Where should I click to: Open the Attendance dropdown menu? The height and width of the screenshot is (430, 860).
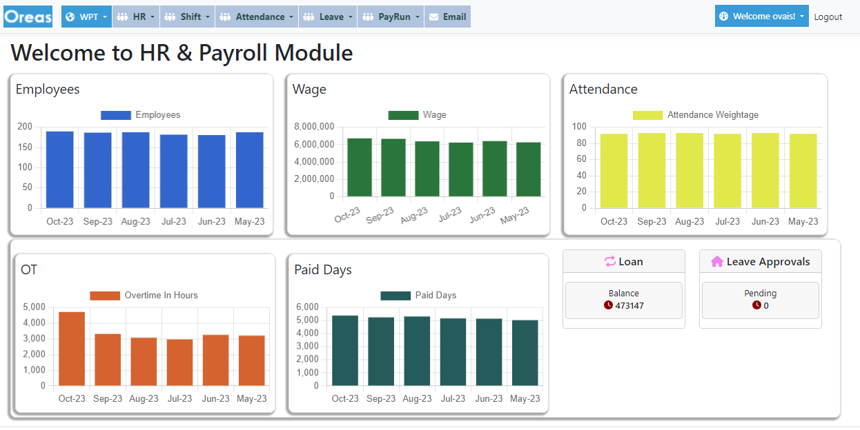tap(257, 17)
